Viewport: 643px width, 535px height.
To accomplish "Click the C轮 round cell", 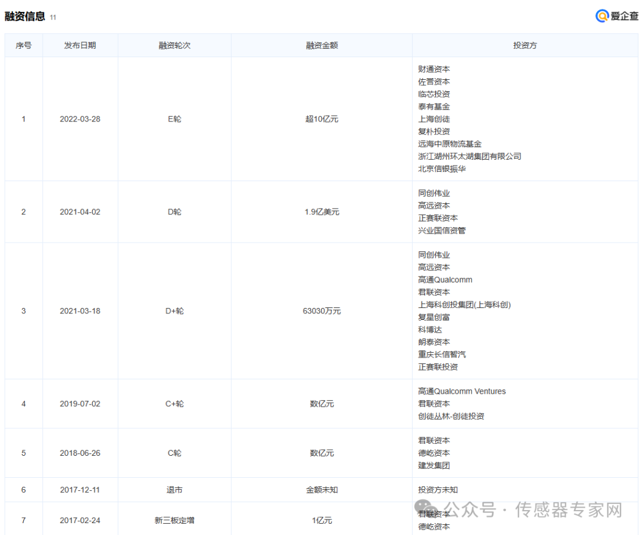I will click(174, 453).
